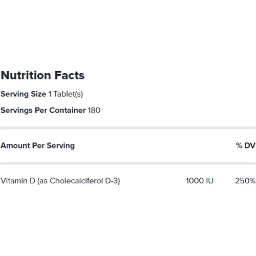Click the gray divider below Amount Per Serving
The width and height of the screenshot is (256, 256).
[x=128, y=163]
